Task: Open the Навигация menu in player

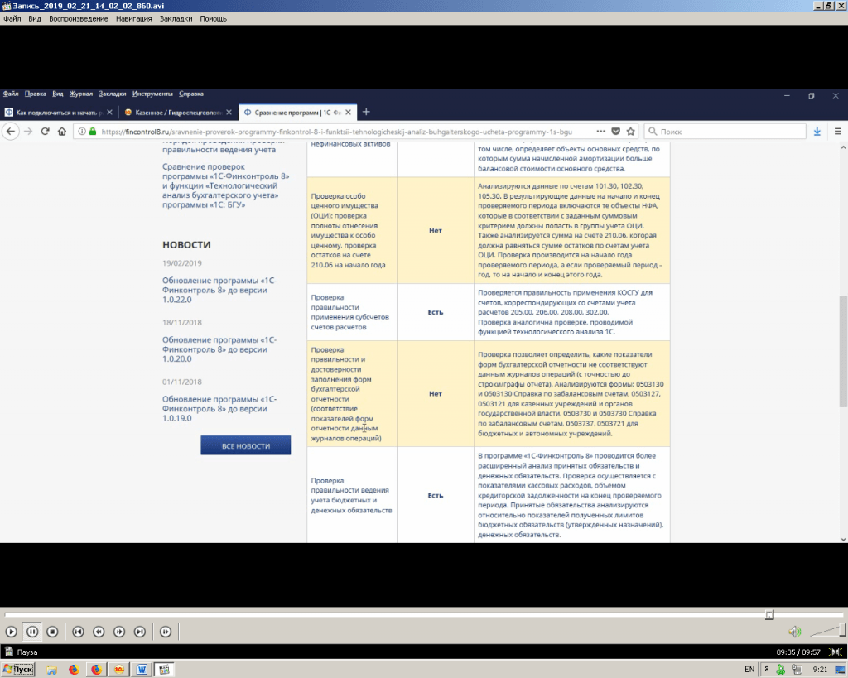Action: 133,18
